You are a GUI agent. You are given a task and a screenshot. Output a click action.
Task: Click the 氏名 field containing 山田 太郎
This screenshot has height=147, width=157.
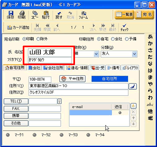click(50, 53)
